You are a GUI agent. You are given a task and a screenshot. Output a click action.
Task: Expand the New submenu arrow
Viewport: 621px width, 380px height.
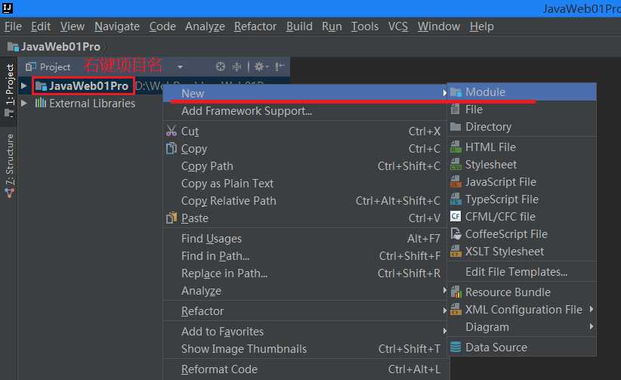[444, 93]
